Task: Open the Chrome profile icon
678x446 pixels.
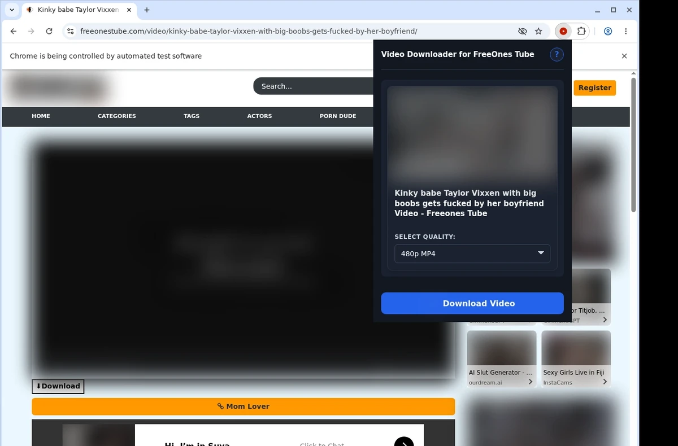Action: (608, 31)
